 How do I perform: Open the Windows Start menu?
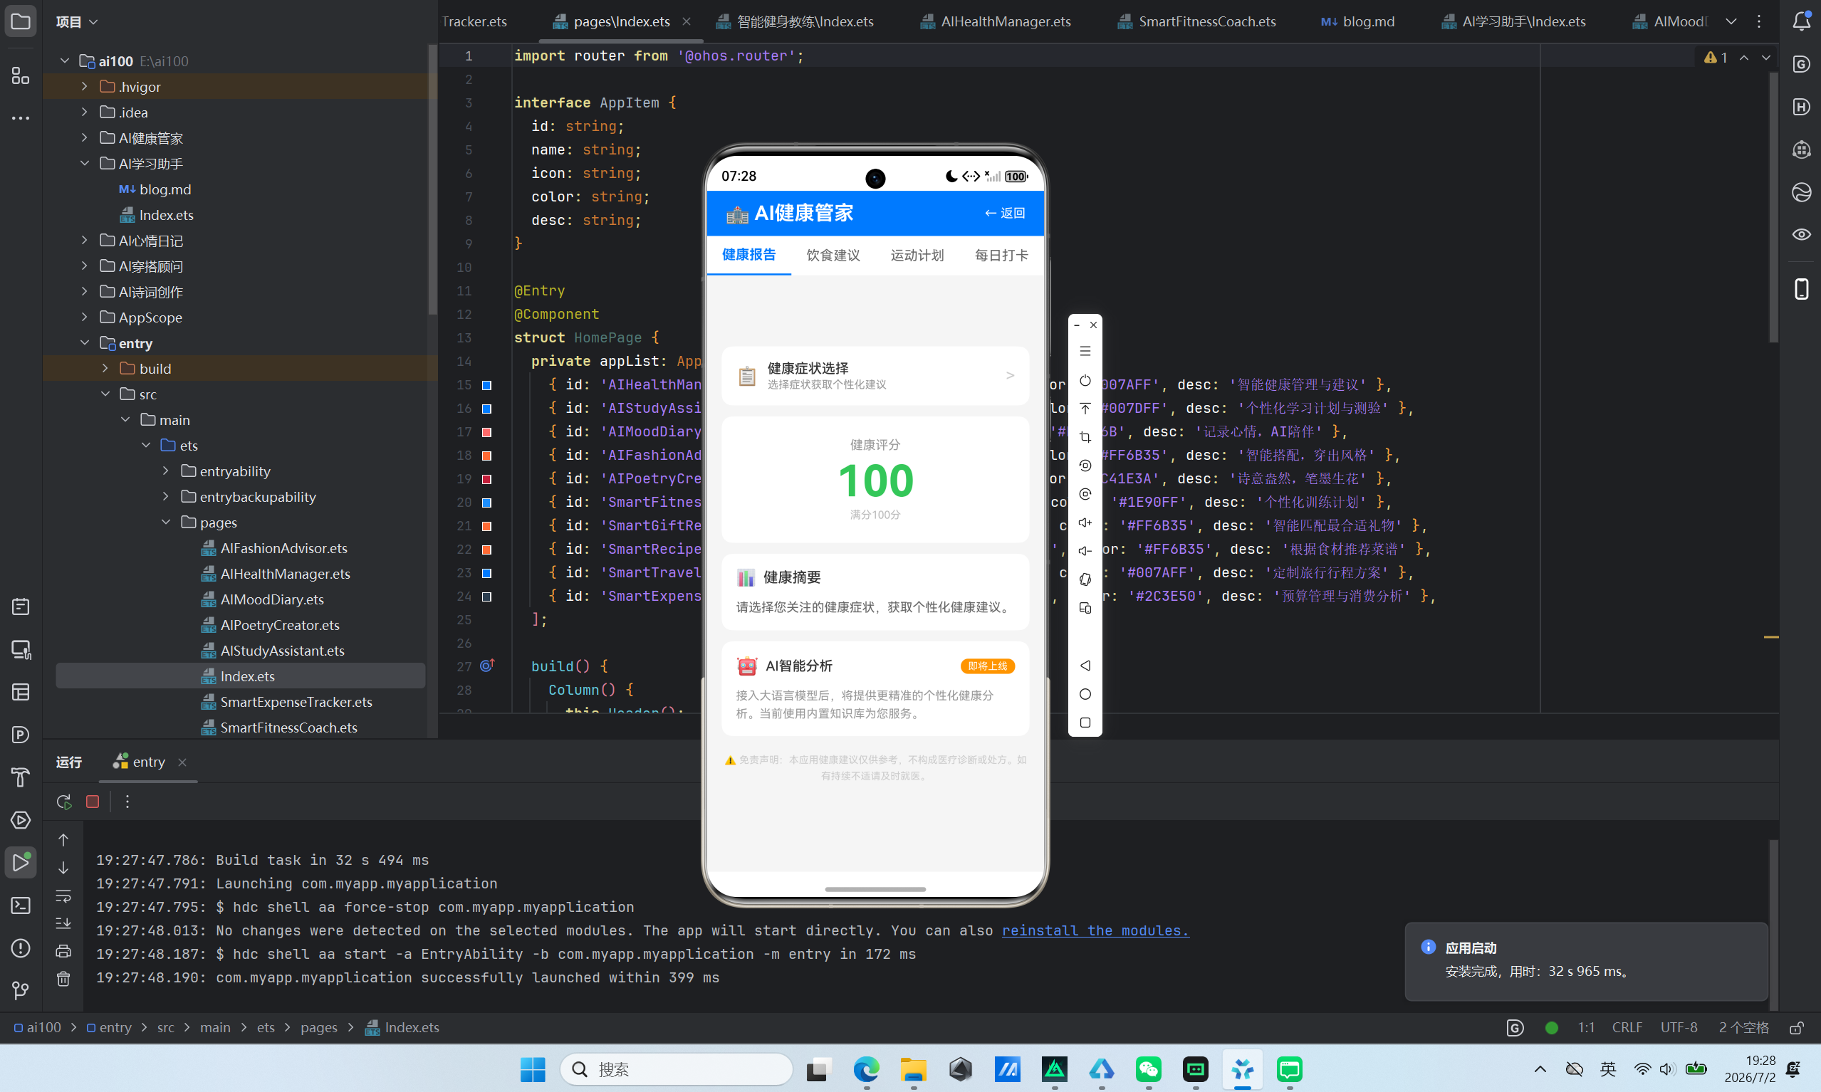point(533,1069)
